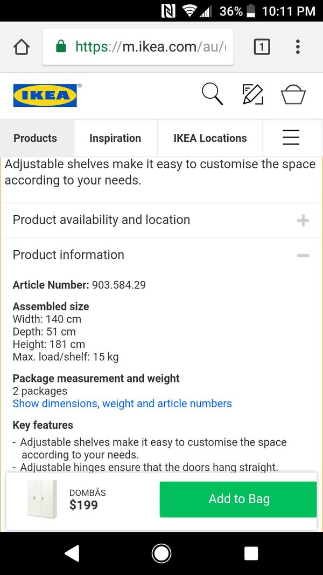The image size is (323, 575).
Task: Switch to the Inspiration tab
Action: click(x=116, y=138)
